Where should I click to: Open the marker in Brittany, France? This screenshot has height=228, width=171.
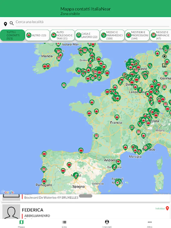pyautogui.click(x=92, y=102)
